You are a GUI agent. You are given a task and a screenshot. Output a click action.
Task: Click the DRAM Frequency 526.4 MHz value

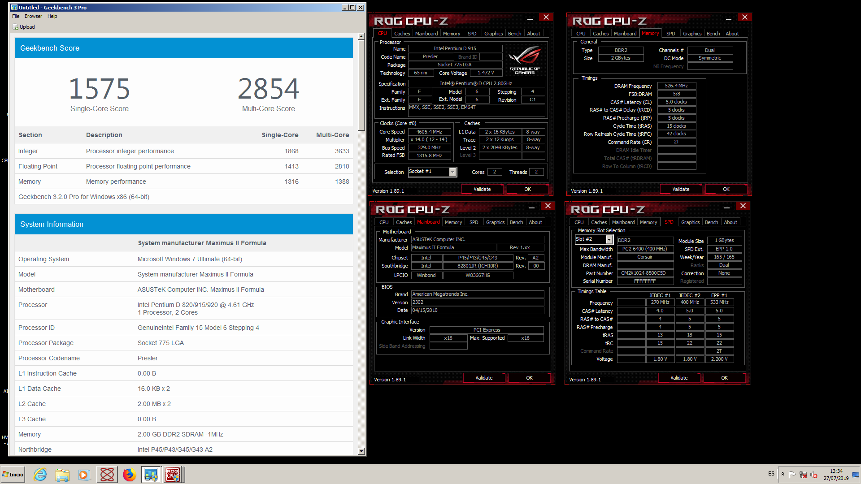click(x=676, y=86)
